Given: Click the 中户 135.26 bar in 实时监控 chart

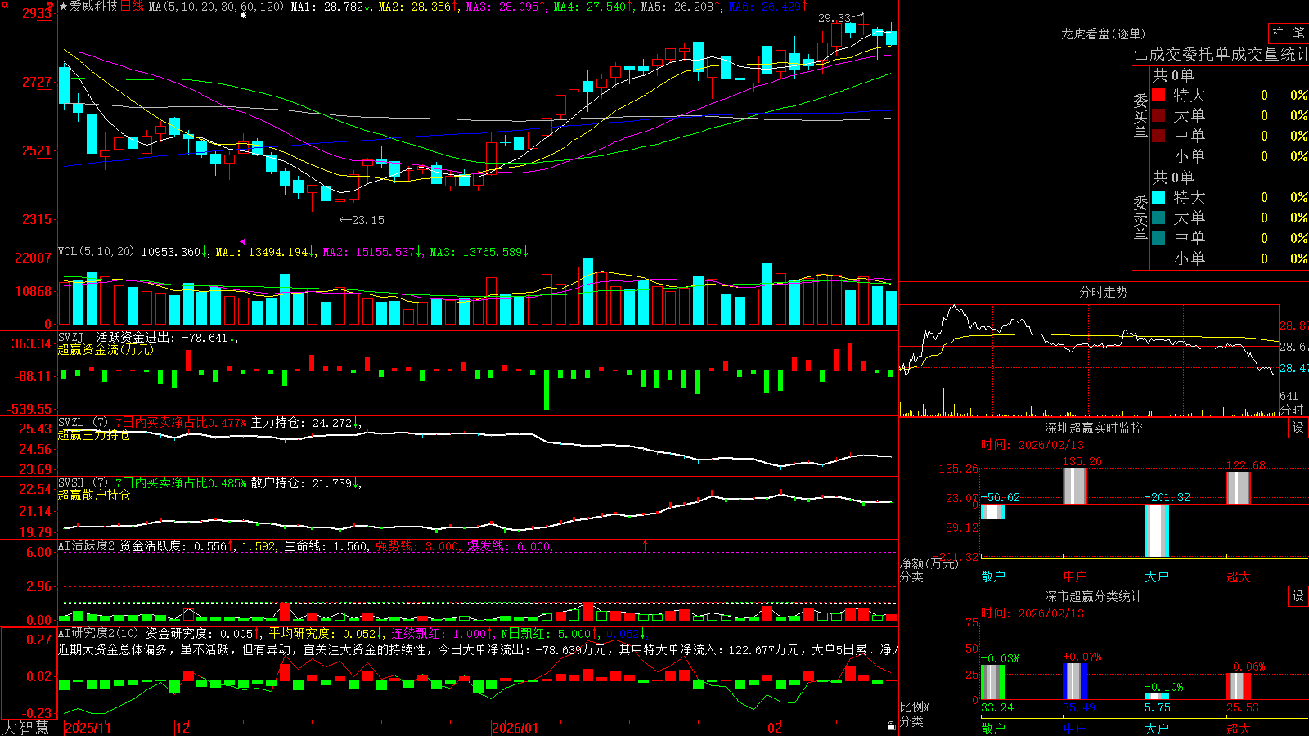Looking at the screenshot, I should [x=1074, y=486].
